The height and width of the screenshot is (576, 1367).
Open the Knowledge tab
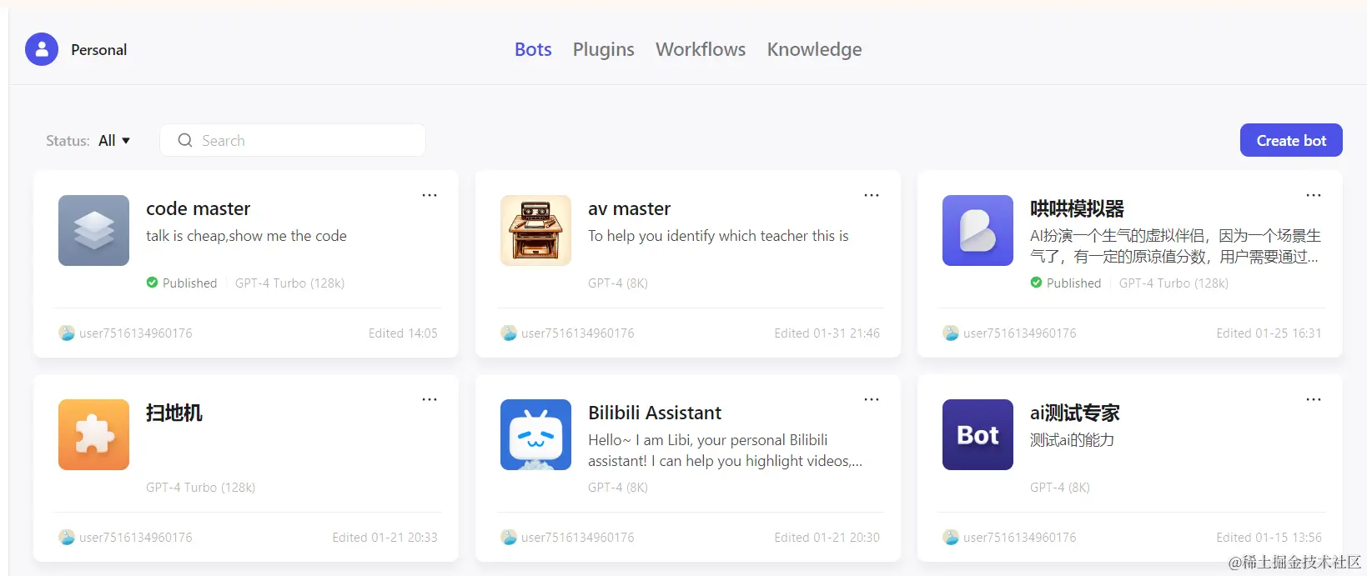tap(814, 49)
